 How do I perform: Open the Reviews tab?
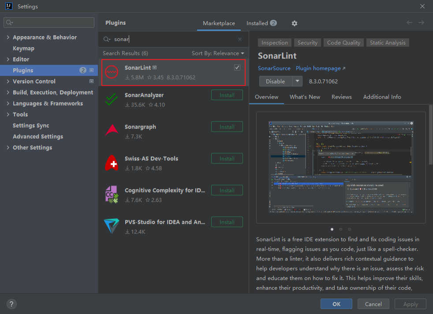coord(342,97)
